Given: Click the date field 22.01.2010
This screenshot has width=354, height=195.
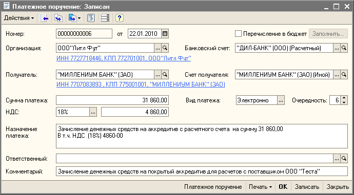Looking at the screenshot, I should click(145, 34).
